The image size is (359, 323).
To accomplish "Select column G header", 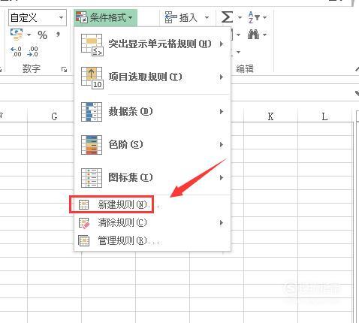I will [54, 116].
